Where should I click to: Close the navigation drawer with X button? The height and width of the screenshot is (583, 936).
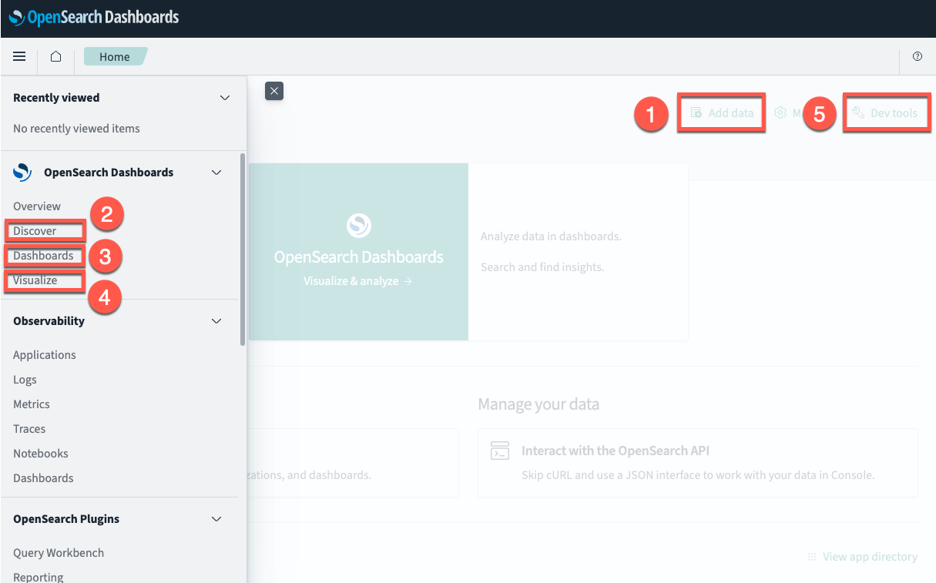click(274, 91)
